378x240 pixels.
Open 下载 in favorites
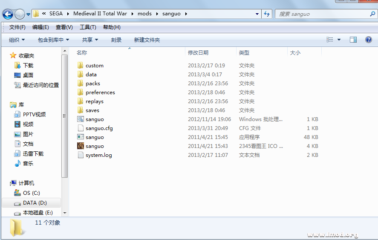28,65
